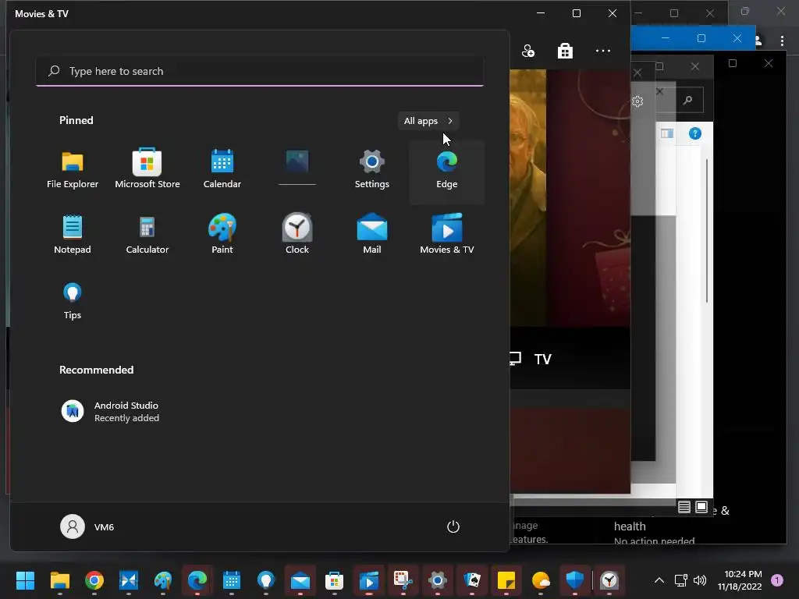This screenshot has width=799, height=599.
Task: Open store icon in Movies & TV toolbar
Action: 565,51
